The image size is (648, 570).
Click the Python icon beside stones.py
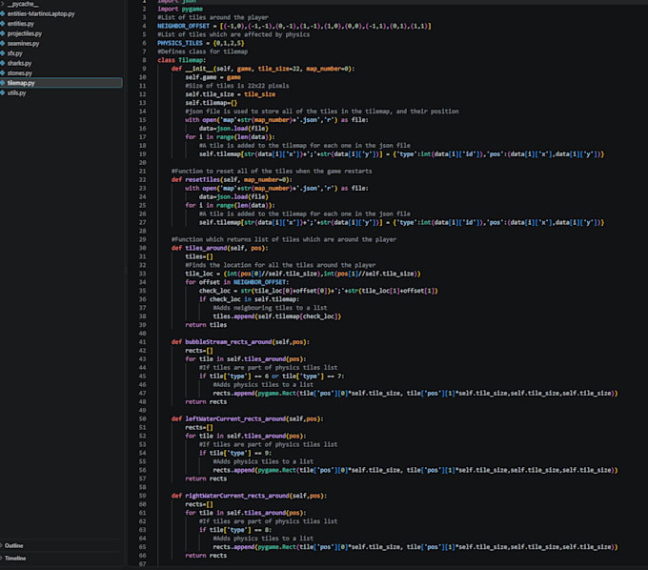point(3,73)
